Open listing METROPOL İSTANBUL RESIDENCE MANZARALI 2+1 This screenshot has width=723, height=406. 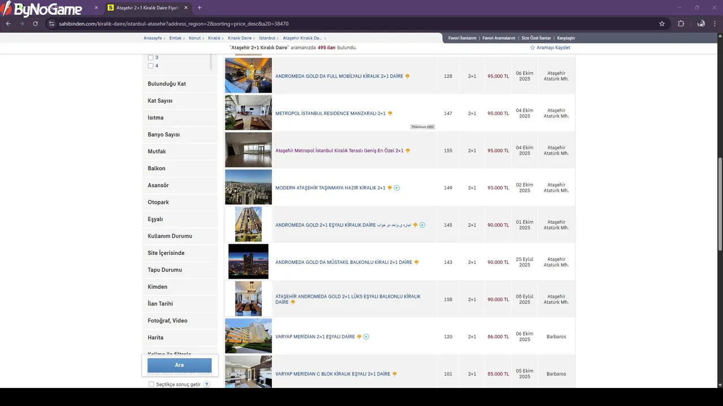pos(330,113)
